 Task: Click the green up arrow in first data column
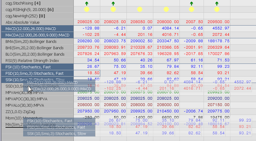click(x=87, y=3)
